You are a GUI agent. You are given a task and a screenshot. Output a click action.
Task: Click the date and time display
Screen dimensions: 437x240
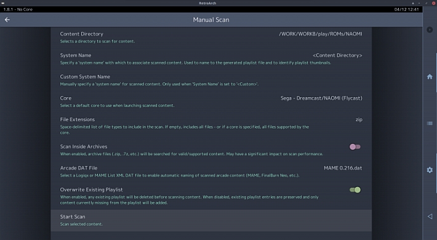[x=406, y=9]
